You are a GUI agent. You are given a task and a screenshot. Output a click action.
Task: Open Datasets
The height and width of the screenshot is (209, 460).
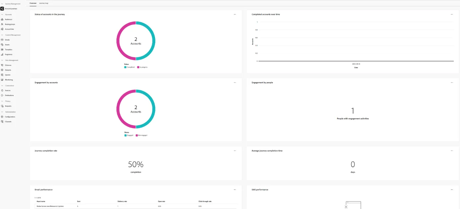(x=8, y=70)
